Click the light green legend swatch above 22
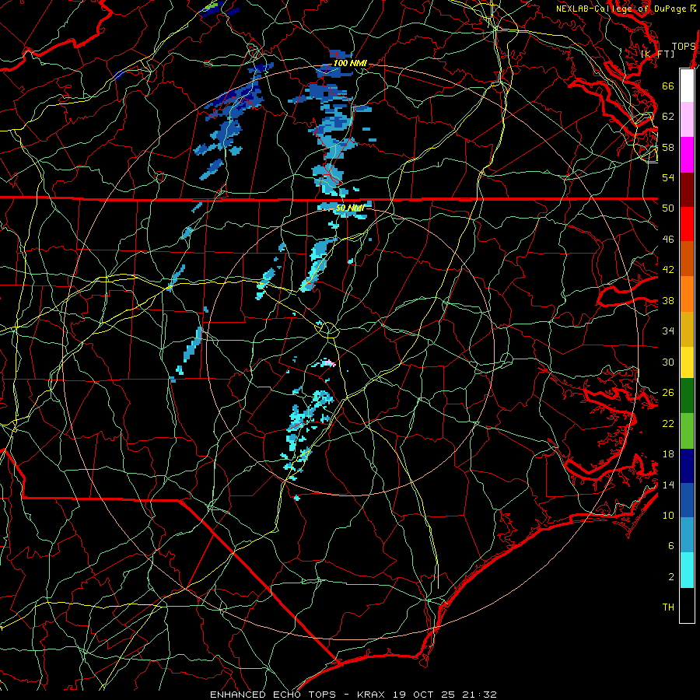The height and width of the screenshot is (700, 700). (x=687, y=431)
